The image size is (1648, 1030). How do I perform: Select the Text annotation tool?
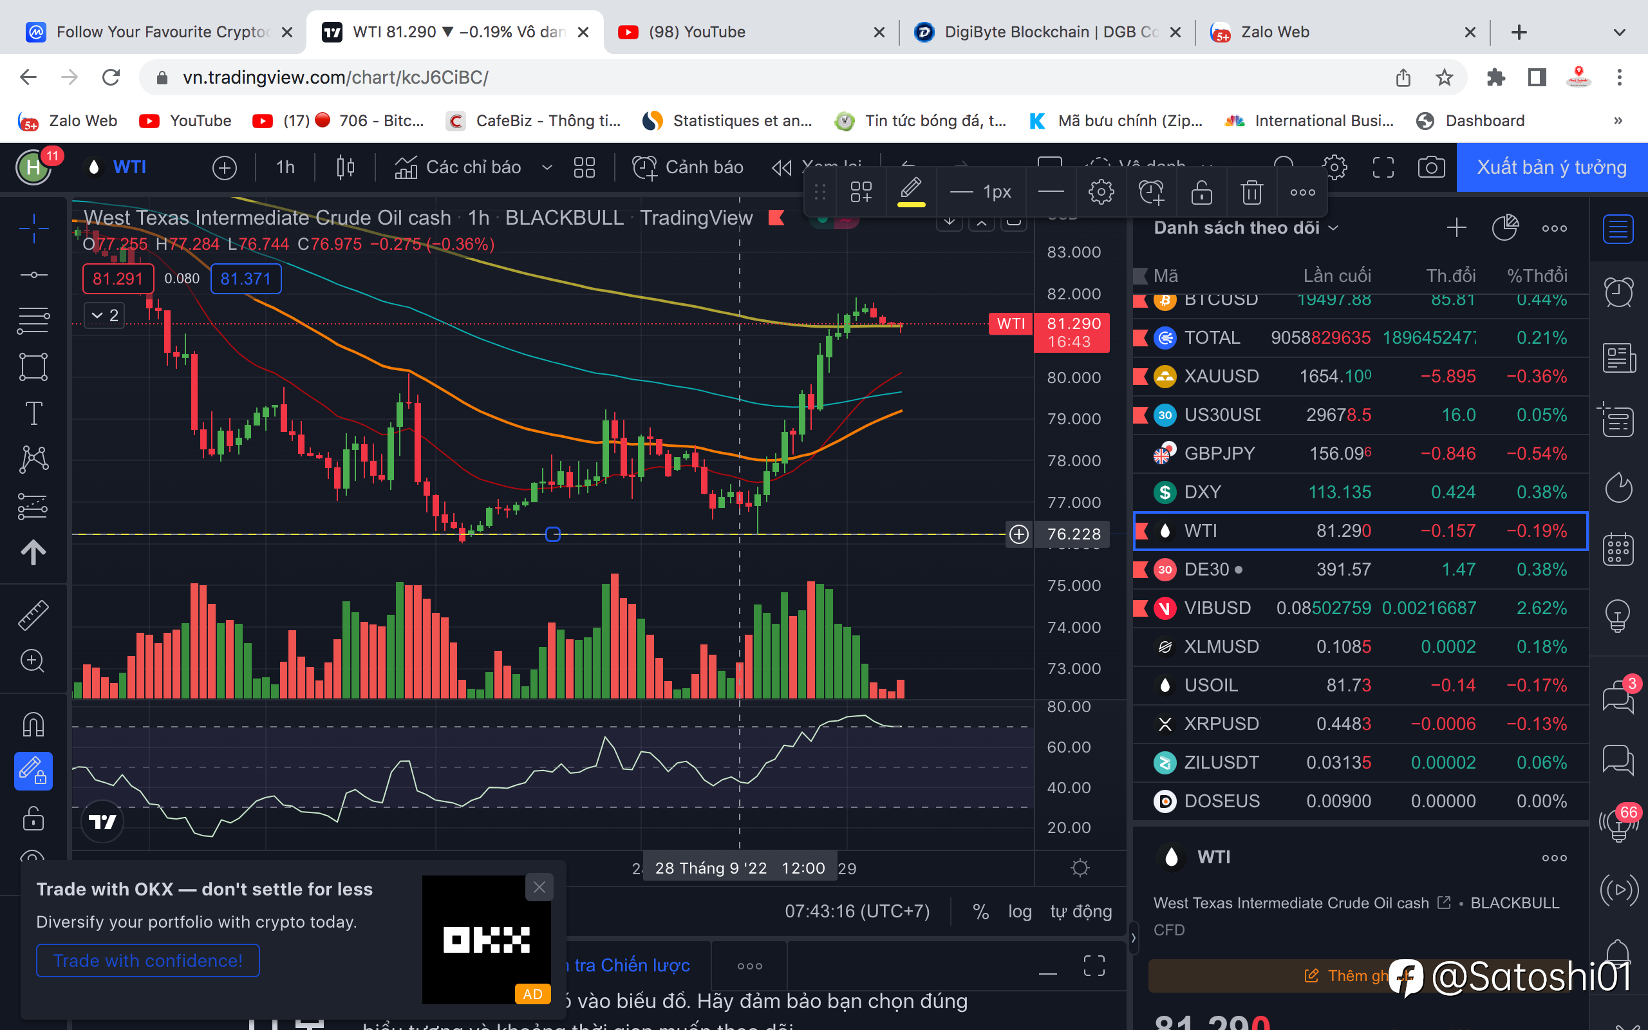33,413
